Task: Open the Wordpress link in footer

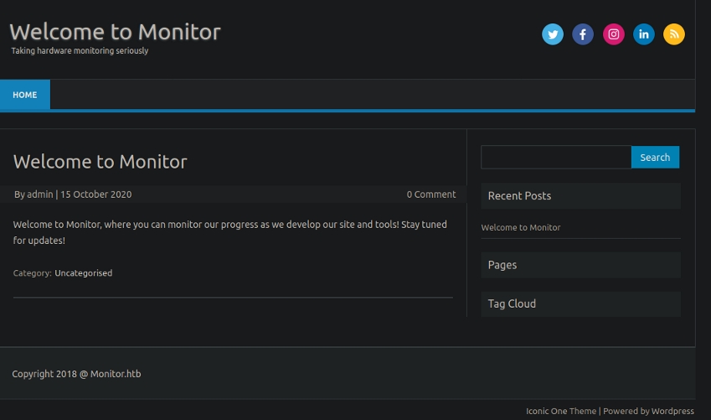Action: 672,412
